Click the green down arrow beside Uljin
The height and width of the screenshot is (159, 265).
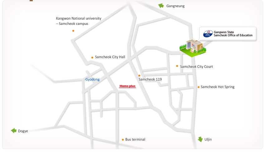click(200, 139)
